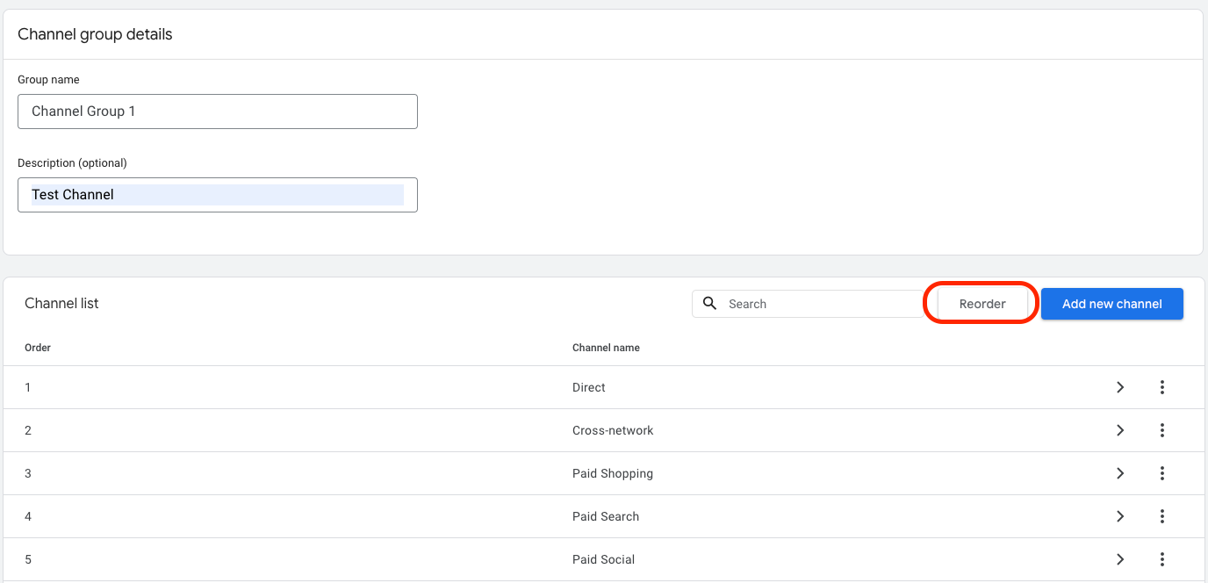Click order number 1 cell
This screenshot has height=583, width=1208.
click(28, 387)
